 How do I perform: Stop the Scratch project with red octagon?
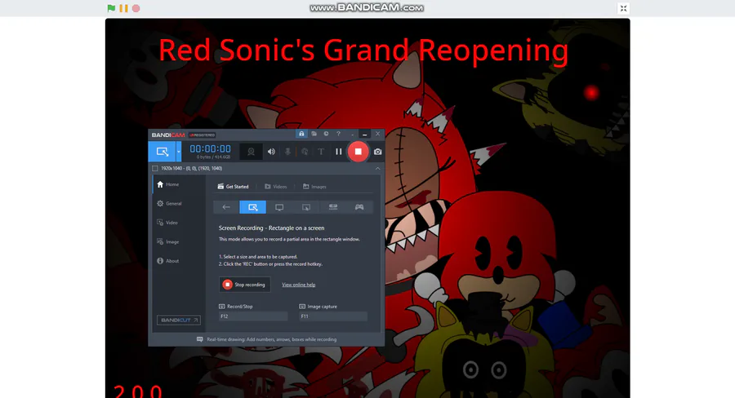(136, 8)
